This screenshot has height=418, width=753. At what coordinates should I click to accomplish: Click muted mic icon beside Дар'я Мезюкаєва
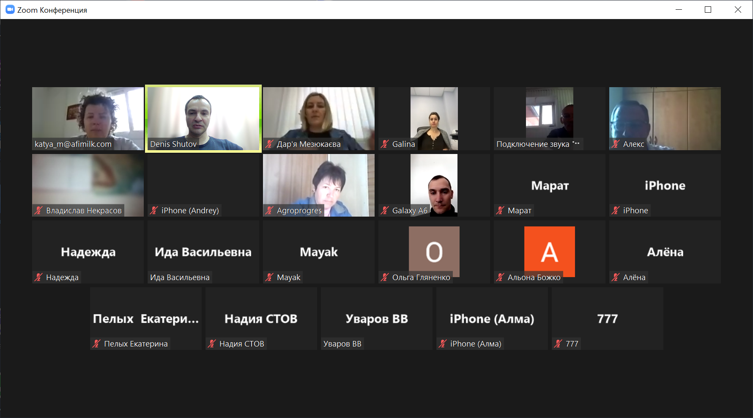click(x=269, y=144)
